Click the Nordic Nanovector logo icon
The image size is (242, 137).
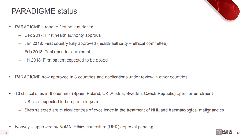click(x=219, y=132)
